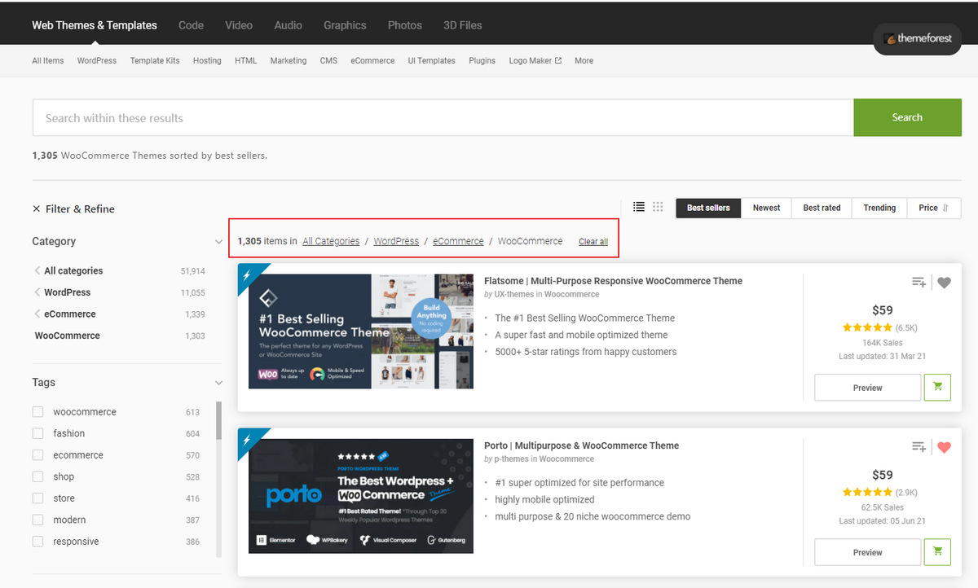The width and height of the screenshot is (978, 588).
Task: Tick the responsive tag checkbox
Action: click(x=37, y=542)
